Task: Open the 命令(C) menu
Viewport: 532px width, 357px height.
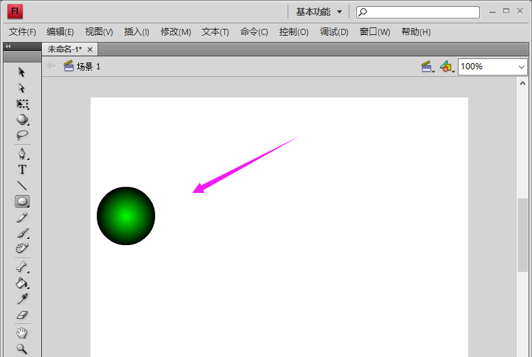Action: click(x=254, y=32)
